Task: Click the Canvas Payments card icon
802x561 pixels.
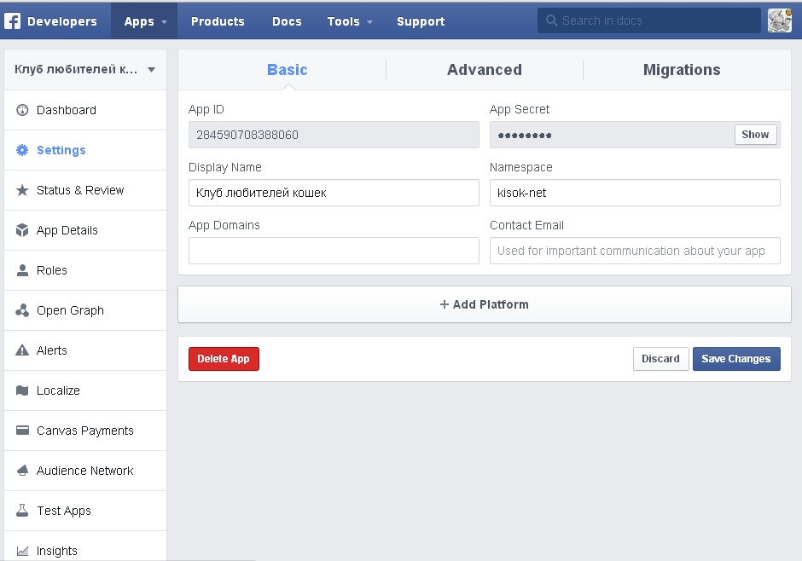Action: tap(22, 431)
